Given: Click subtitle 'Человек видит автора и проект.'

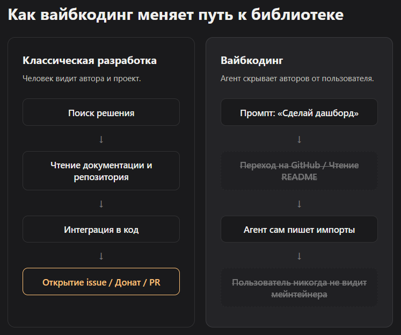Looking at the screenshot, I should [82, 79].
